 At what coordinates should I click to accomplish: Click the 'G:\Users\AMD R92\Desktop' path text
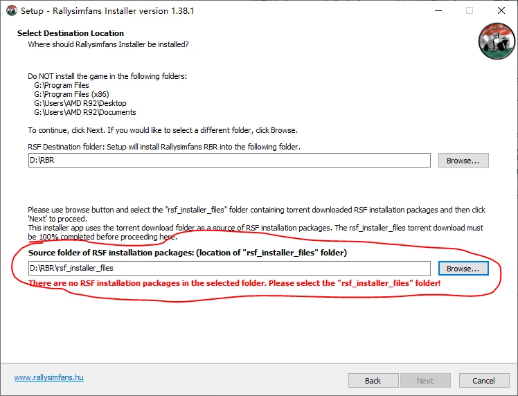point(80,103)
